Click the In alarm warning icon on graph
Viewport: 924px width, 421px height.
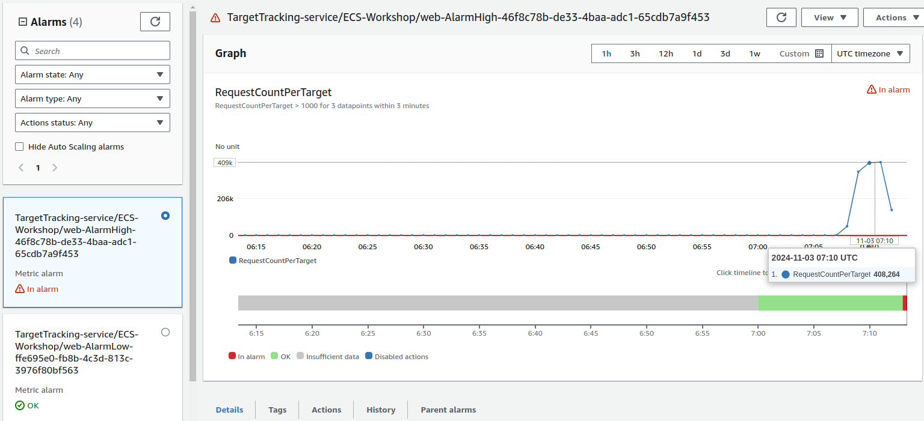coord(871,89)
